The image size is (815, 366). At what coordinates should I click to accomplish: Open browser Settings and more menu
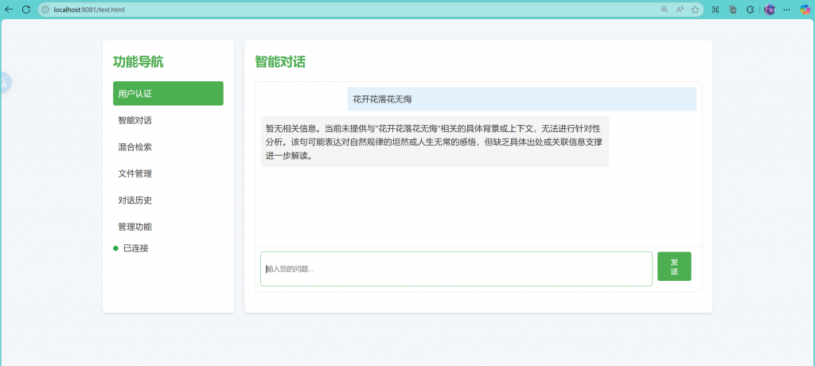pos(787,10)
